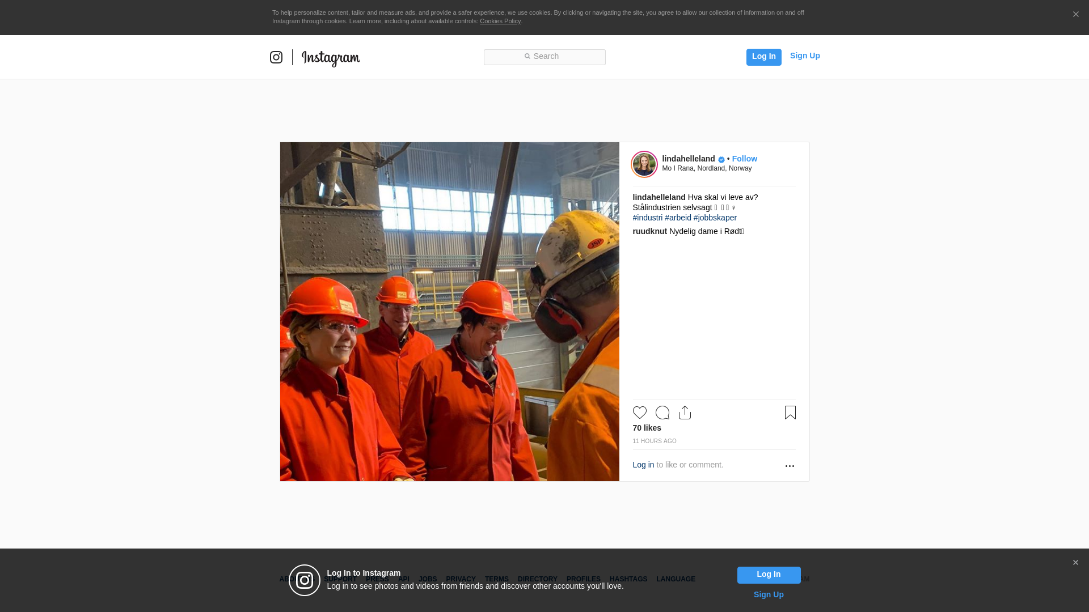This screenshot has height=612, width=1089.
Task: Click the heart like icon
Action: [x=639, y=413]
